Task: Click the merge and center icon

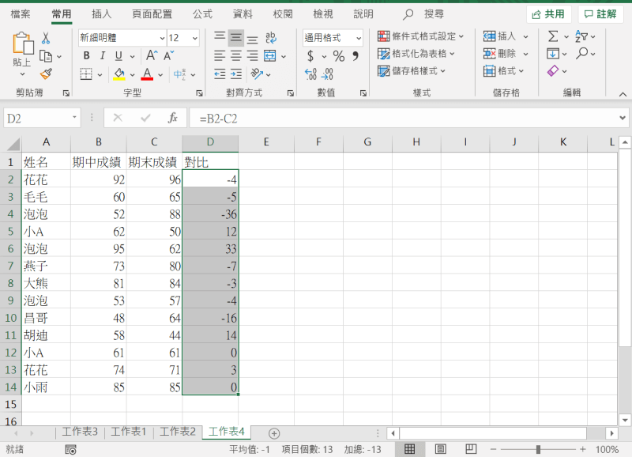Action: coord(270,56)
